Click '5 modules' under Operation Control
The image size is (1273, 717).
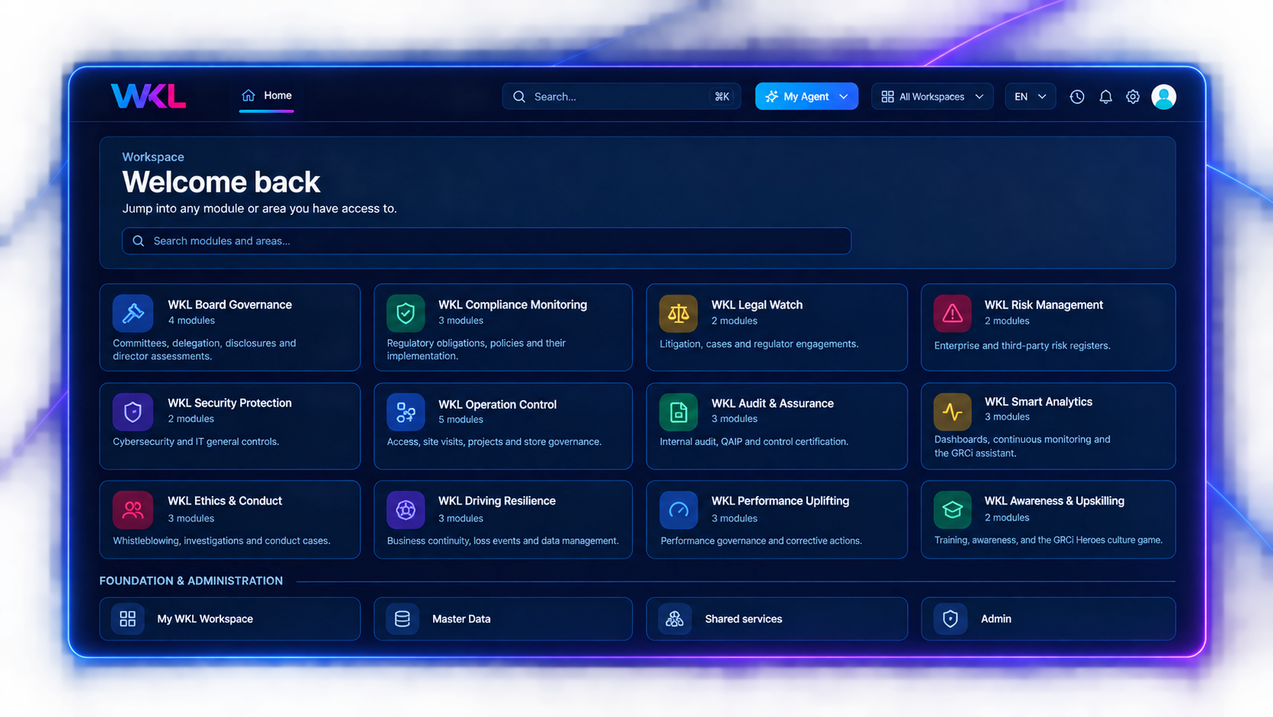point(460,420)
